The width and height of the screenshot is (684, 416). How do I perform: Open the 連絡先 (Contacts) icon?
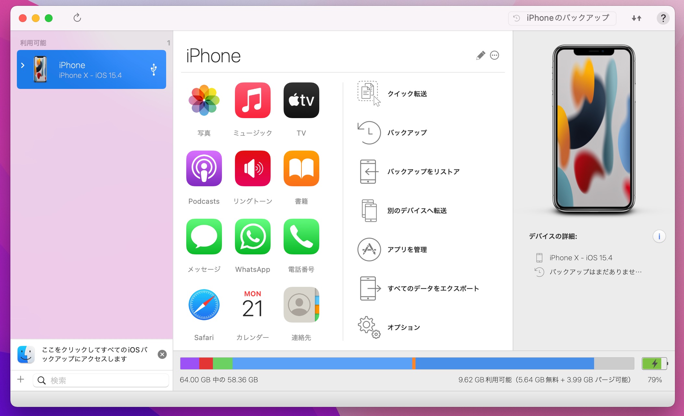301,305
